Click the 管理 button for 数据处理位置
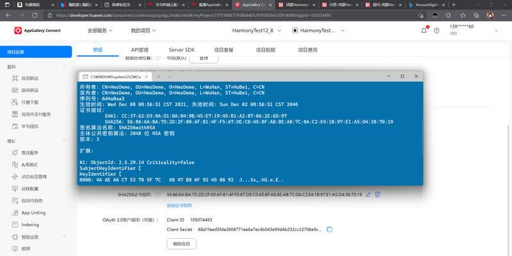The height and width of the screenshot is (256, 512). [204, 58]
